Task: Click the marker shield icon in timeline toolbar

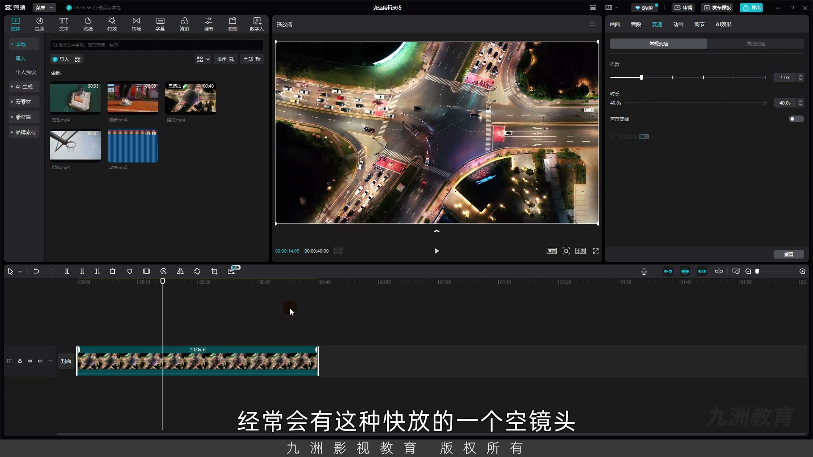Action: coord(130,271)
